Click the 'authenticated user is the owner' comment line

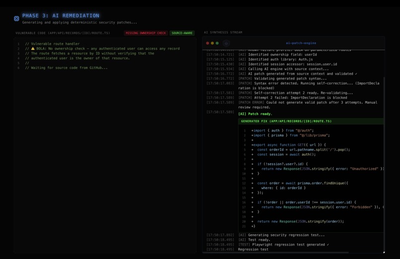click(77, 58)
